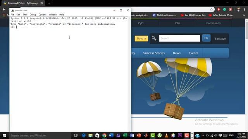The height and width of the screenshot is (139, 248).
Task: Open the green Camtasia taskbar icon
Action: [153, 136]
